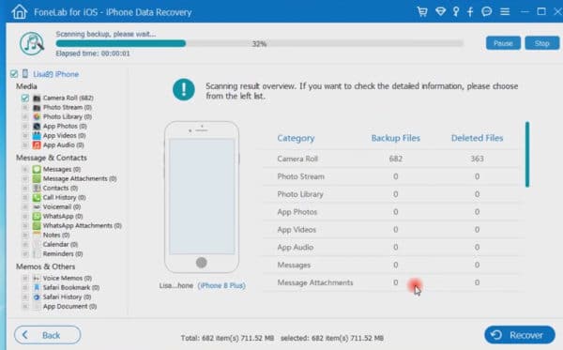This screenshot has height=350, width=563.
Task: Check the Photo Stream checkbox
Action: point(25,107)
